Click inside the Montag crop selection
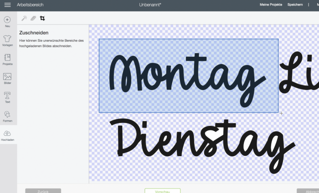 [x=188, y=75]
